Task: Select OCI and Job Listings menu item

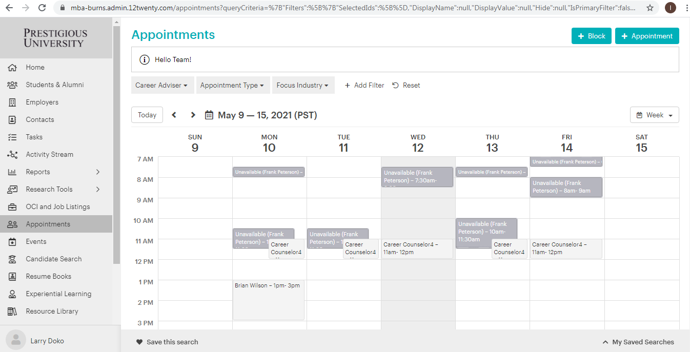Action: (57, 207)
